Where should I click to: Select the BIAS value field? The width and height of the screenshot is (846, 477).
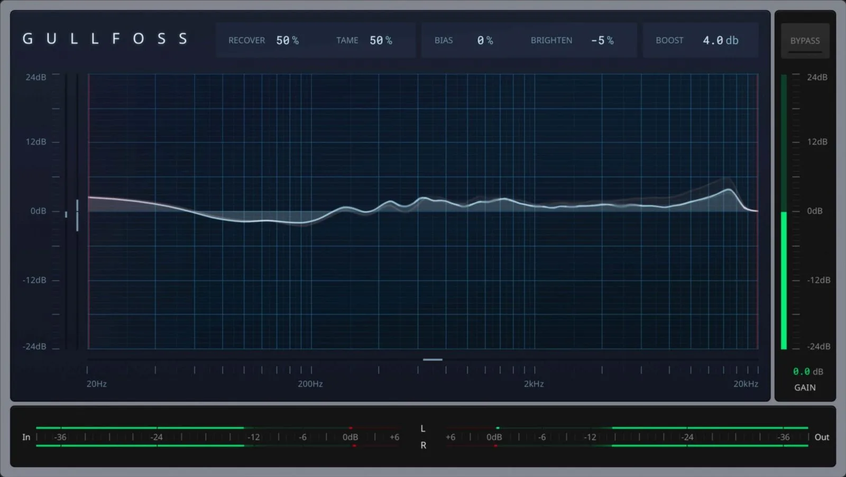coord(484,40)
